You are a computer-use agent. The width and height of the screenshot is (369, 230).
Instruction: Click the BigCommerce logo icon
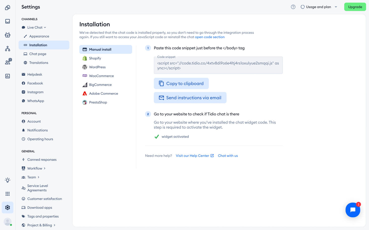coord(85,85)
